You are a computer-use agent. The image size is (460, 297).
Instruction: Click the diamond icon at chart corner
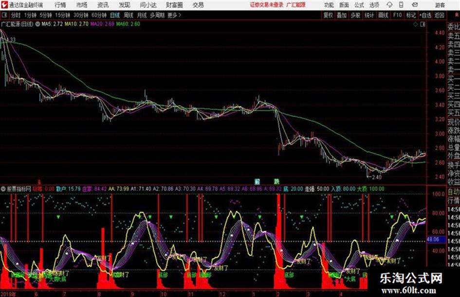pos(415,24)
